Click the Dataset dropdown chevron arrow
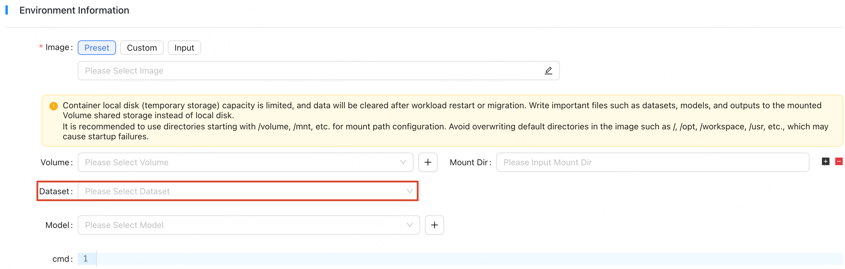 pyautogui.click(x=409, y=191)
